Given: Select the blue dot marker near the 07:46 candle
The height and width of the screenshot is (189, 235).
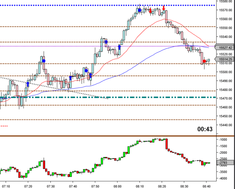Looking at the screenshot, I should click(86, 71).
